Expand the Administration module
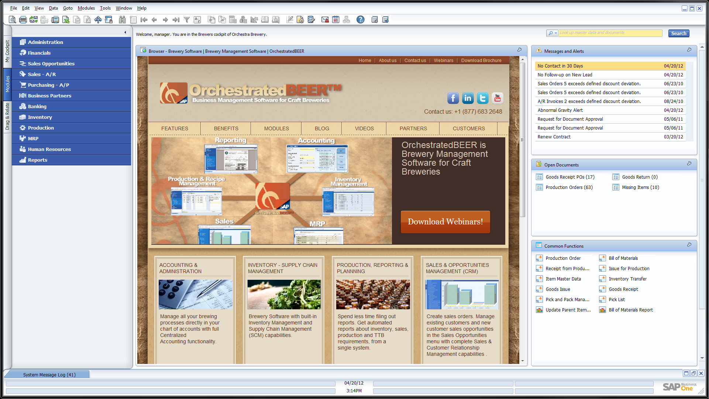709x399 pixels. (45, 42)
